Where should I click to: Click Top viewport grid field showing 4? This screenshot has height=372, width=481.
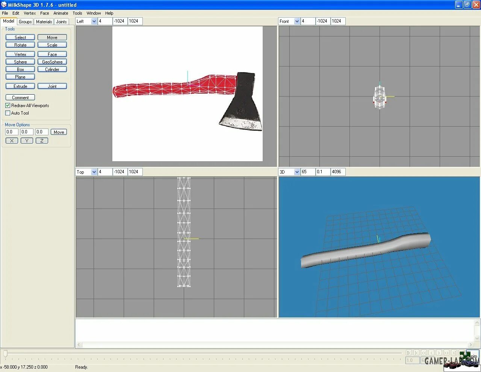105,172
